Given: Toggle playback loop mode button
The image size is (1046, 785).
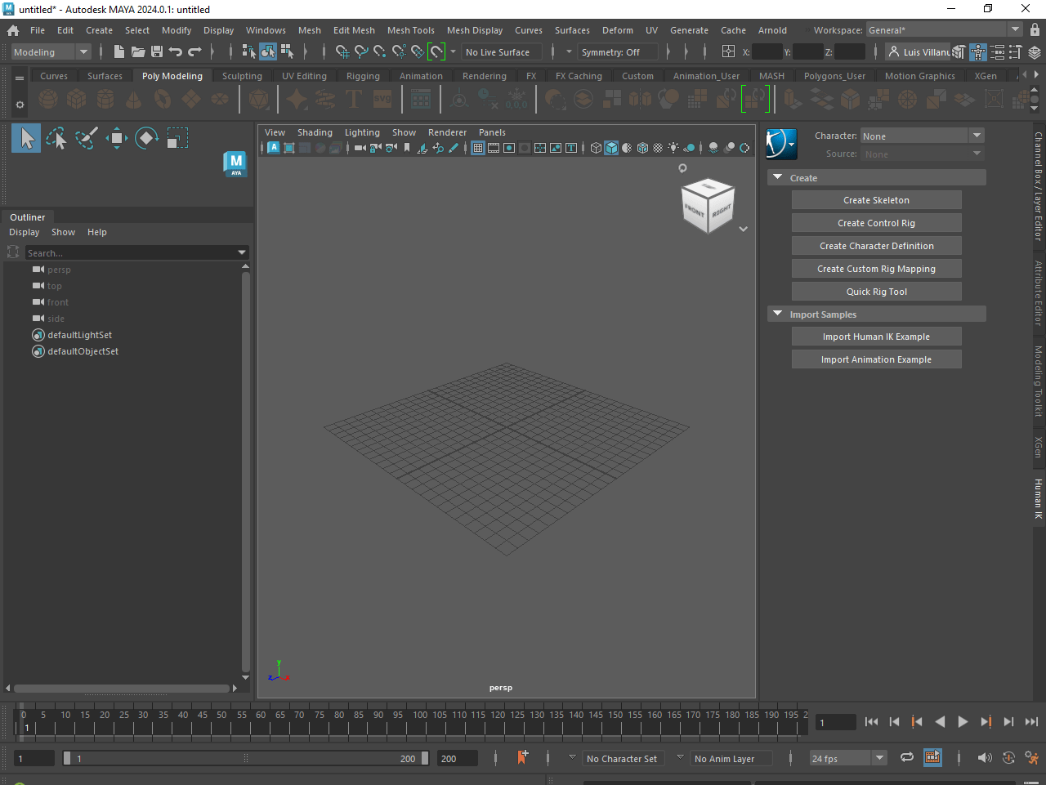Looking at the screenshot, I should (x=907, y=758).
